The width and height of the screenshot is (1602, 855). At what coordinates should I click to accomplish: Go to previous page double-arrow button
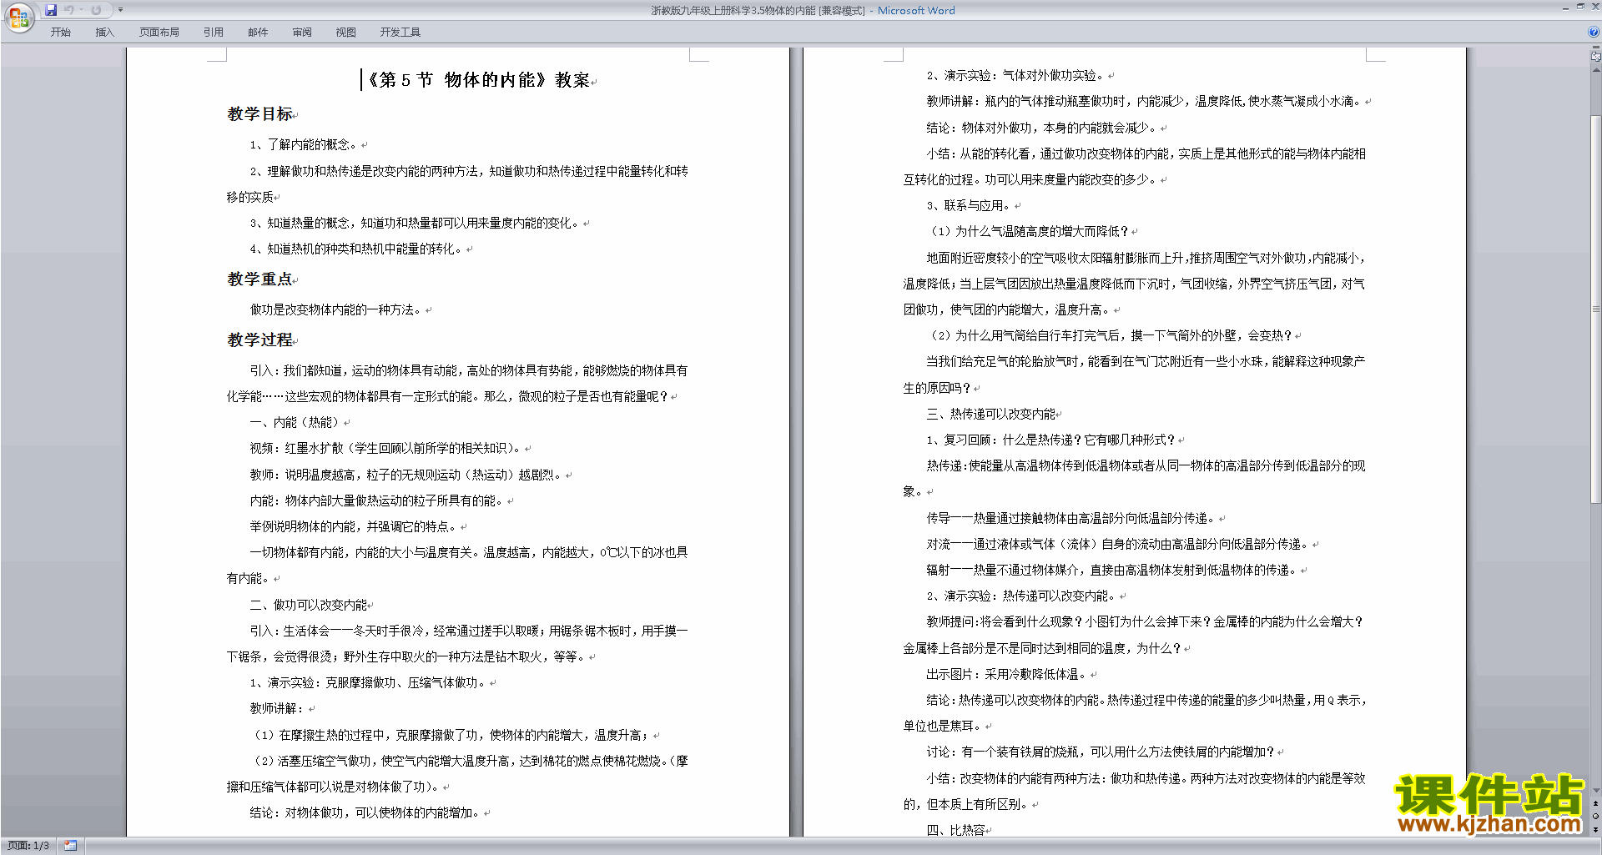(1596, 804)
